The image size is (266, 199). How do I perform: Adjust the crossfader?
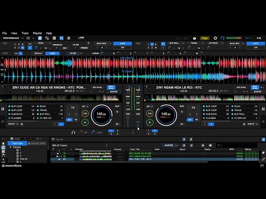coord(133,133)
